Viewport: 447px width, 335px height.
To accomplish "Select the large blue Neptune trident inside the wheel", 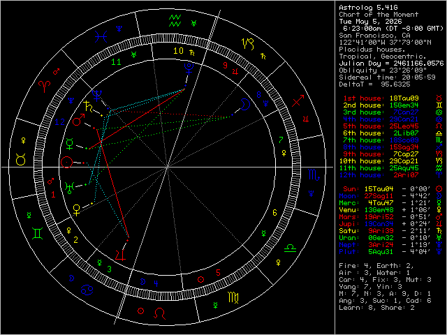I will coord(97,96).
